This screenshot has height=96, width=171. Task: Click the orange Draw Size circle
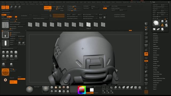(x=5, y=72)
